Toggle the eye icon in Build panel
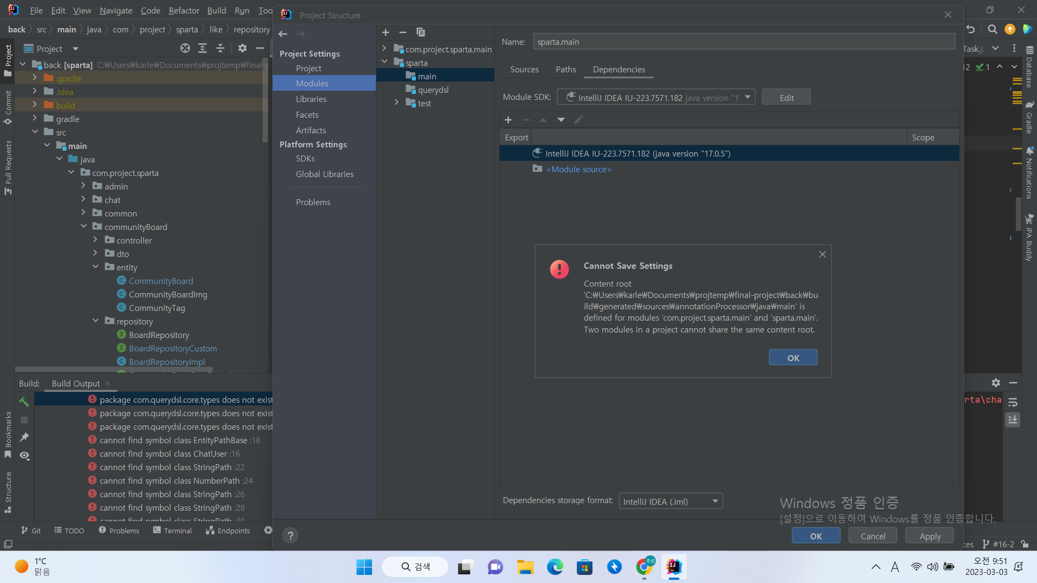Viewport: 1037px width, 583px height. tap(24, 456)
